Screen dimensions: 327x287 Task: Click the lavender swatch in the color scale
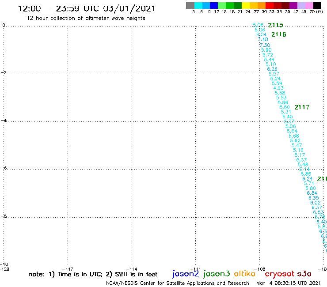tap(301, 5)
